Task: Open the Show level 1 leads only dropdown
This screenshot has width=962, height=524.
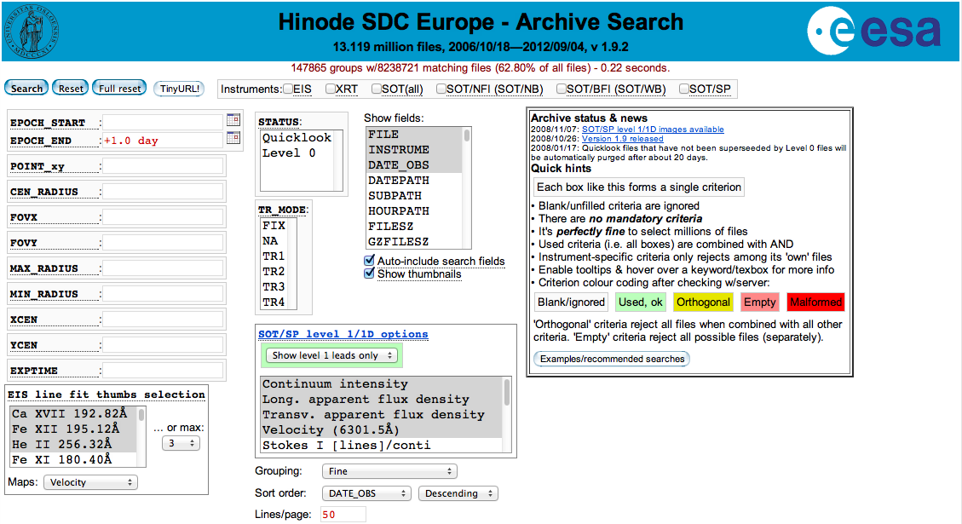Action: [331, 355]
